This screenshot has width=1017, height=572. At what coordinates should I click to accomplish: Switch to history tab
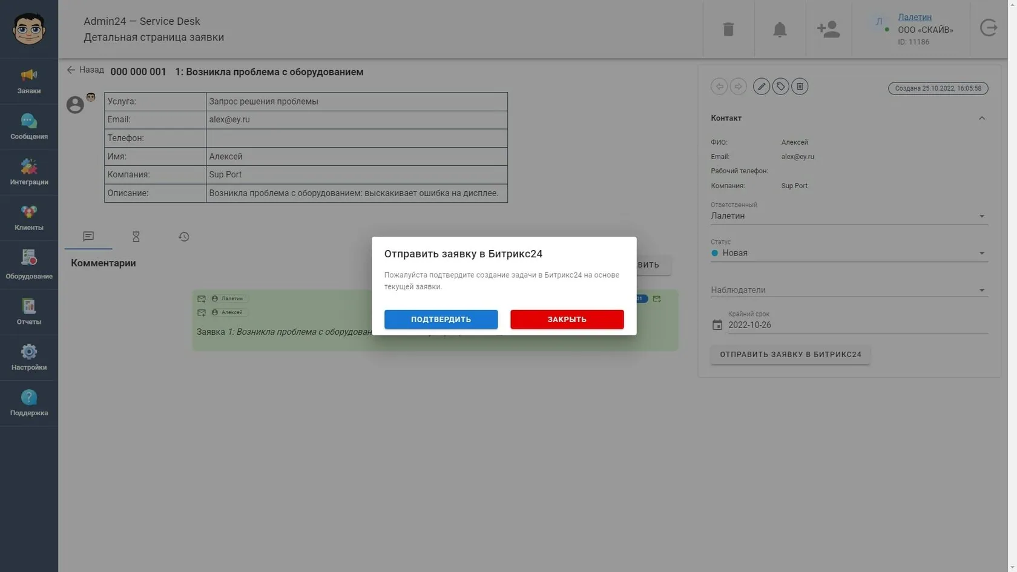click(184, 236)
